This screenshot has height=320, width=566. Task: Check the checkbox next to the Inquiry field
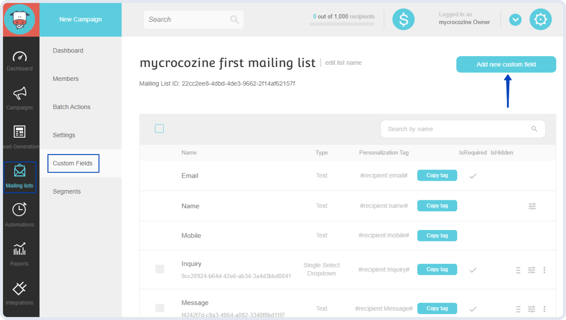(160, 269)
